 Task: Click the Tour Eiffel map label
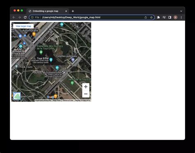click(x=43, y=58)
